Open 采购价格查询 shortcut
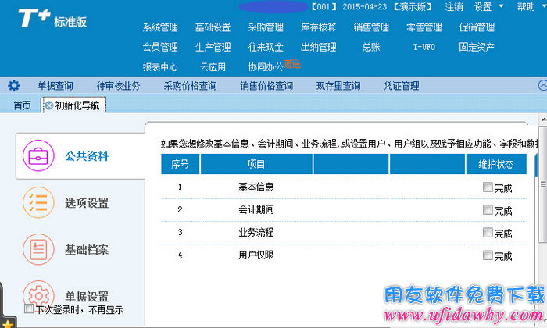Screen dimensions: 547x328 pos(191,86)
